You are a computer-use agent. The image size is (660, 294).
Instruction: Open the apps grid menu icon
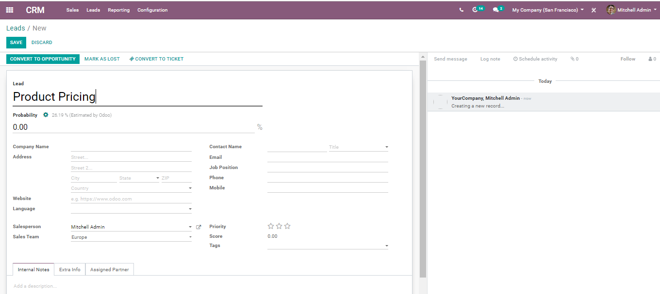tap(10, 10)
